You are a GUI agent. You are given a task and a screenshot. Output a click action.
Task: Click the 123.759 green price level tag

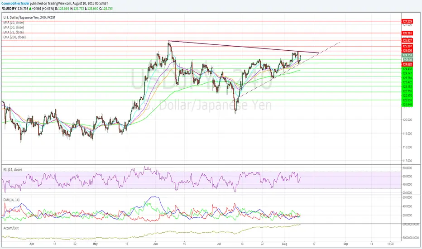point(407,78)
